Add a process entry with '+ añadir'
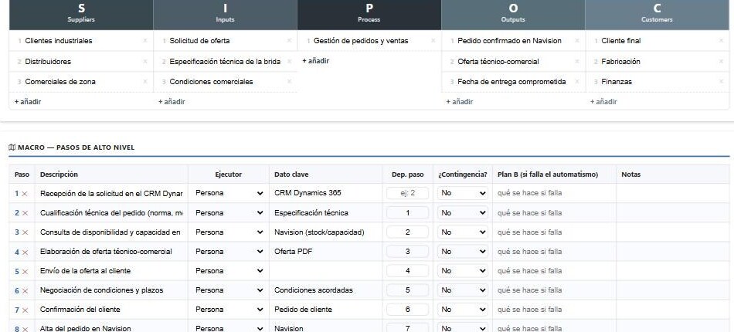Viewport: 734px width, 332px height. (x=315, y=61)
